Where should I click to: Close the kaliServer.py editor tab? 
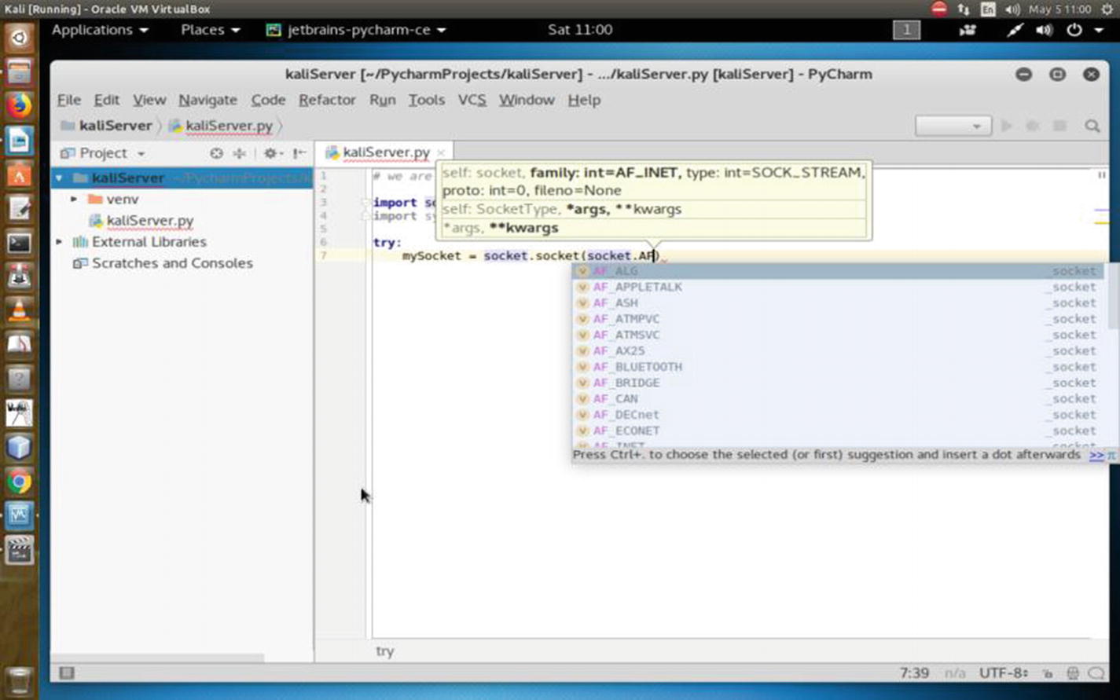(x=441, y=153)
